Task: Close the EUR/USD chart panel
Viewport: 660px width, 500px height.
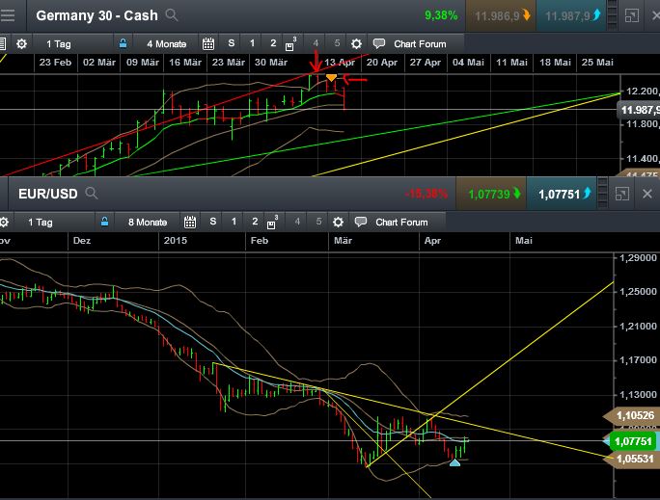Action: pos(647,194)
